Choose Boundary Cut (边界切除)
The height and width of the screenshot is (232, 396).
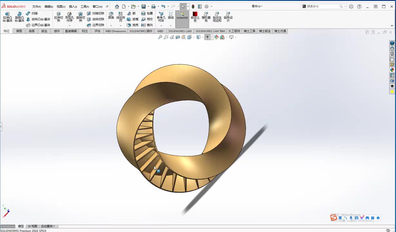click(x=95, y=25)
